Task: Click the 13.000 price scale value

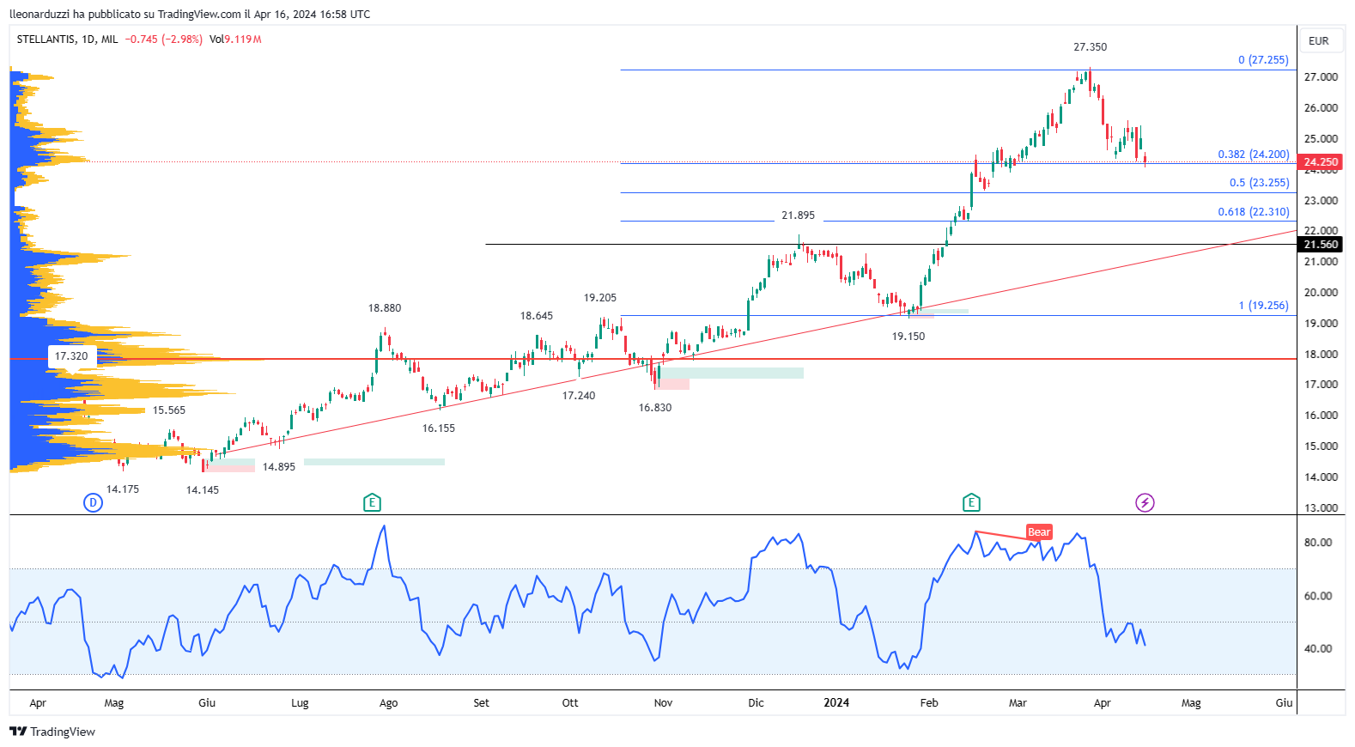Action: (1321, 508)
